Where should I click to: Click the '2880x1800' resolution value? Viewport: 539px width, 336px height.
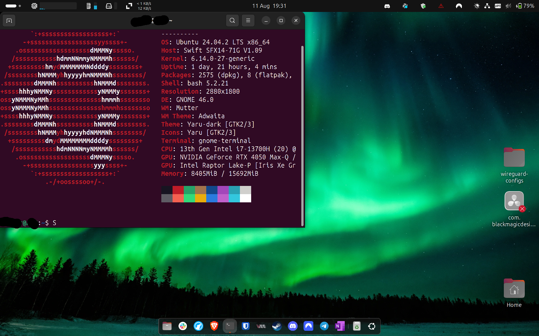(223, 91)
